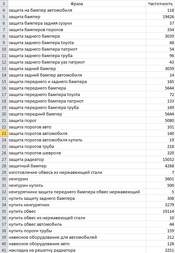Click cell 'защита бамперов порогов'
This screenshot has height=253, width=175.
pos(77,30)
